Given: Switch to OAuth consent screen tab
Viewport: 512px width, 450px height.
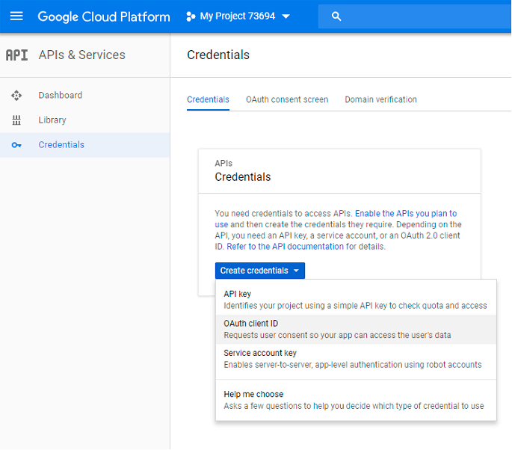Looking at the screenshot, I should pyautogui.click(x=287, y=99).
